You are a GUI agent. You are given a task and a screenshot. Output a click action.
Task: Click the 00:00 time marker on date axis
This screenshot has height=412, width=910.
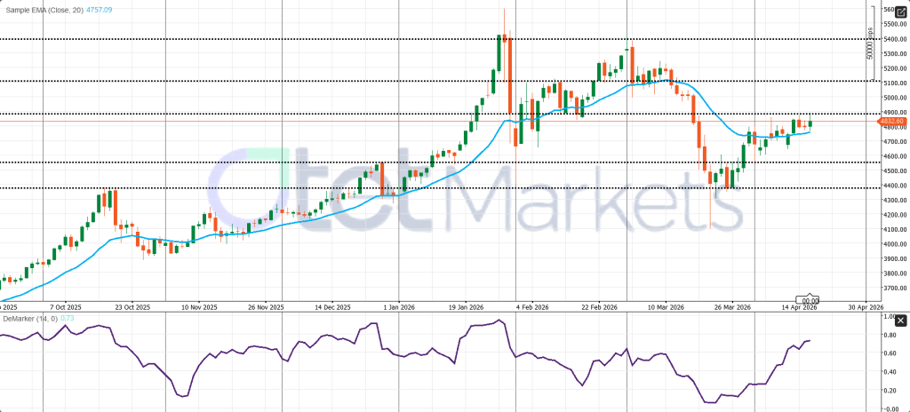[x=806, y=299]
